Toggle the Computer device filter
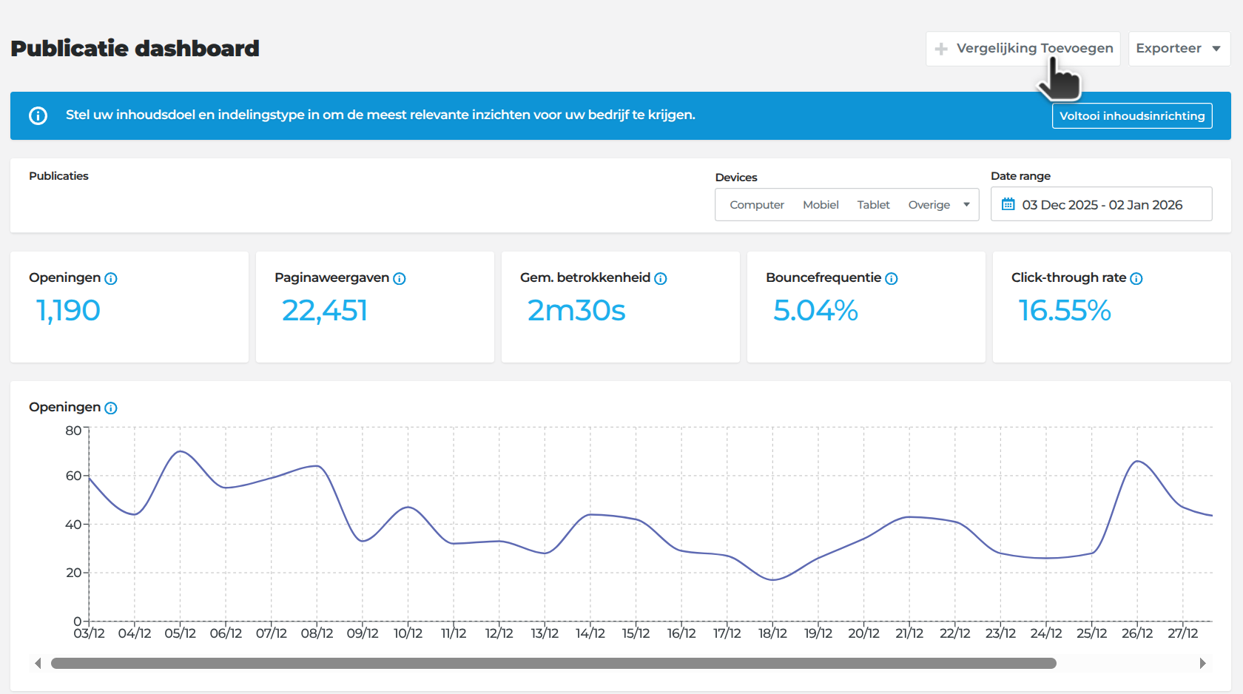1243x694 pixels. [x=757, y=205]
